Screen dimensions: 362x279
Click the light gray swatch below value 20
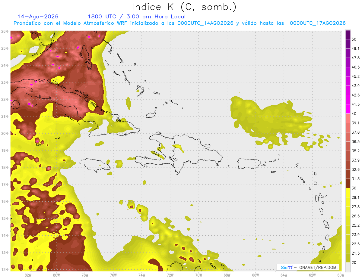[x=348, y=267]
